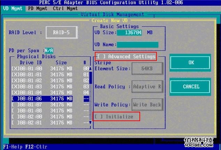Uncheck physical disk 00:01:03
This screenshot has height=150, width=221.
[x=15, y=87]
